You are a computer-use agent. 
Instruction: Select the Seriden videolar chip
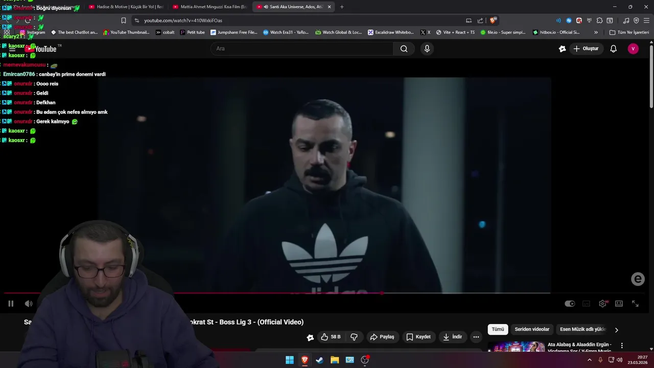click(532, 330)
